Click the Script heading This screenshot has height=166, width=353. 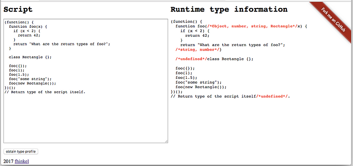18,10
